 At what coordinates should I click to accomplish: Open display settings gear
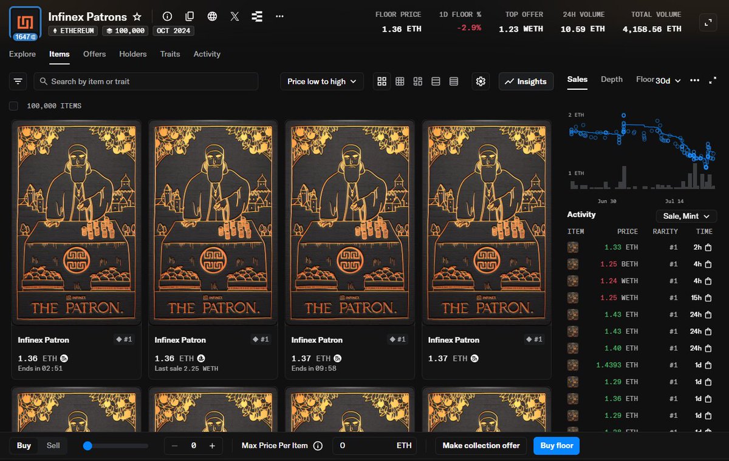click(x=481, y=81)
